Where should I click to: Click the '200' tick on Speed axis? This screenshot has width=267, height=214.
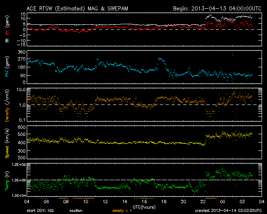22,157
